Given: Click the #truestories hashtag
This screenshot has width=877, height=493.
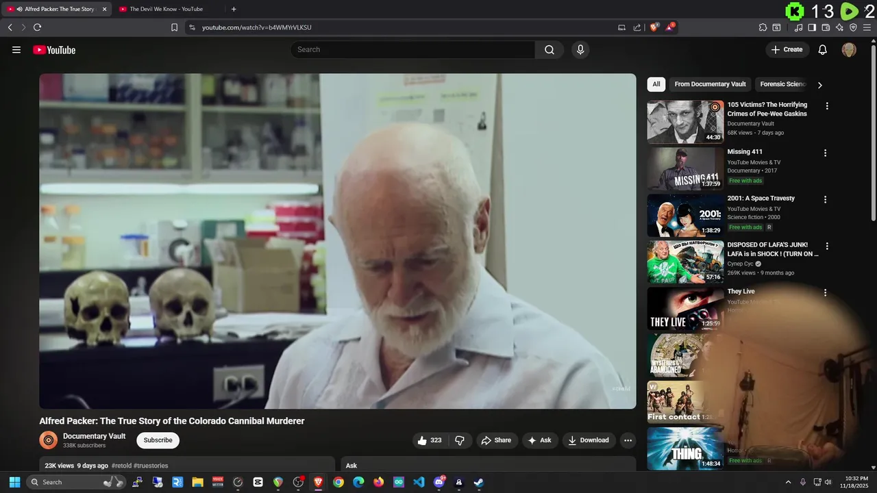Looking at the screenshot, I should pos(151,466).
